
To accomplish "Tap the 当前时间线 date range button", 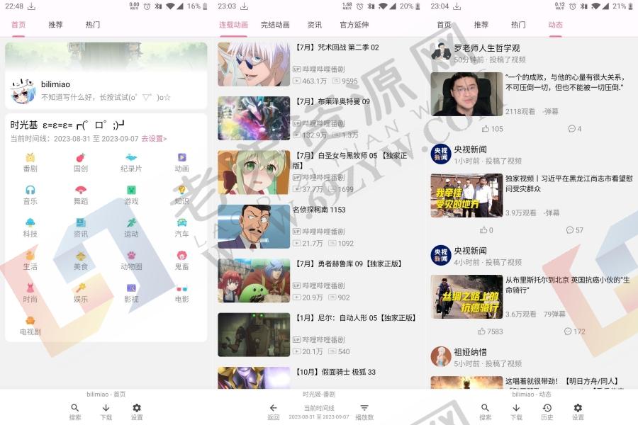I will [x=319, y=412].
